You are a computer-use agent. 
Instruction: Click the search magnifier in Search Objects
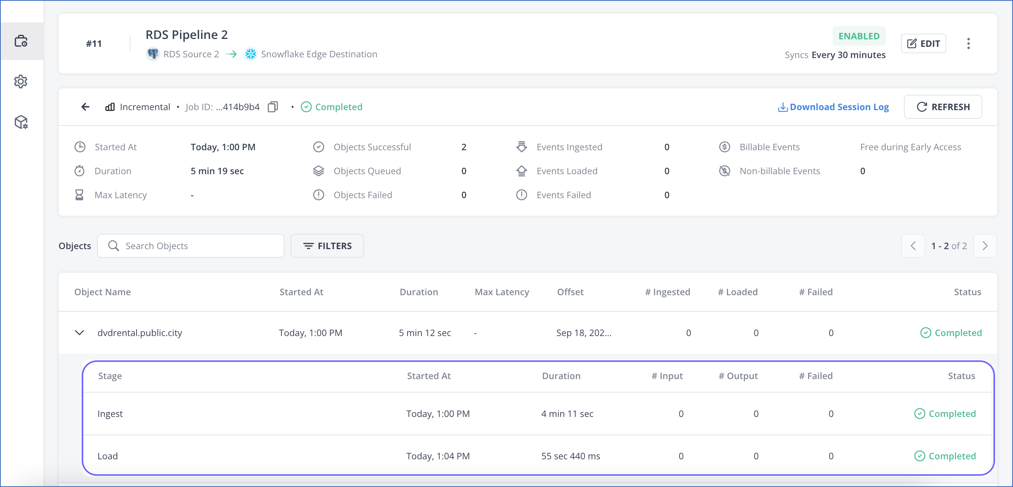114,246
